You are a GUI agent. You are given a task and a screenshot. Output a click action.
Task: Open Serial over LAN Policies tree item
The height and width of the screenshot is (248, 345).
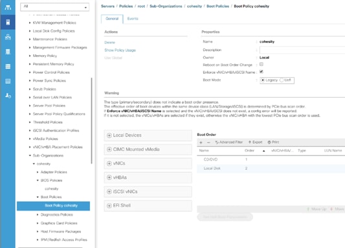pyautogui.click(x=52, y=97)
